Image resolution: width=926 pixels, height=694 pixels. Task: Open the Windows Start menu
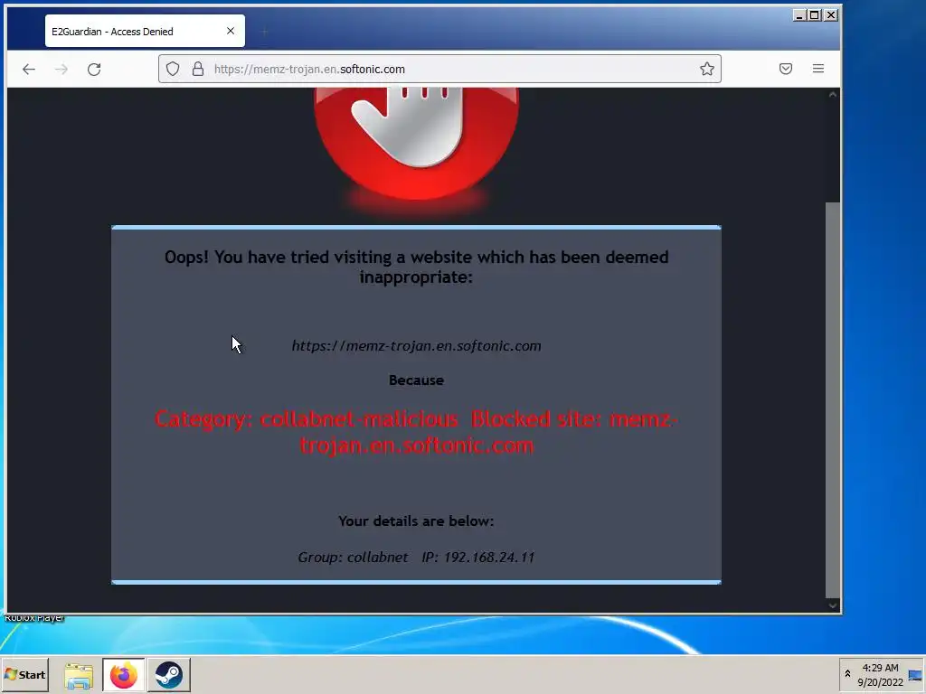click(24, 674)
